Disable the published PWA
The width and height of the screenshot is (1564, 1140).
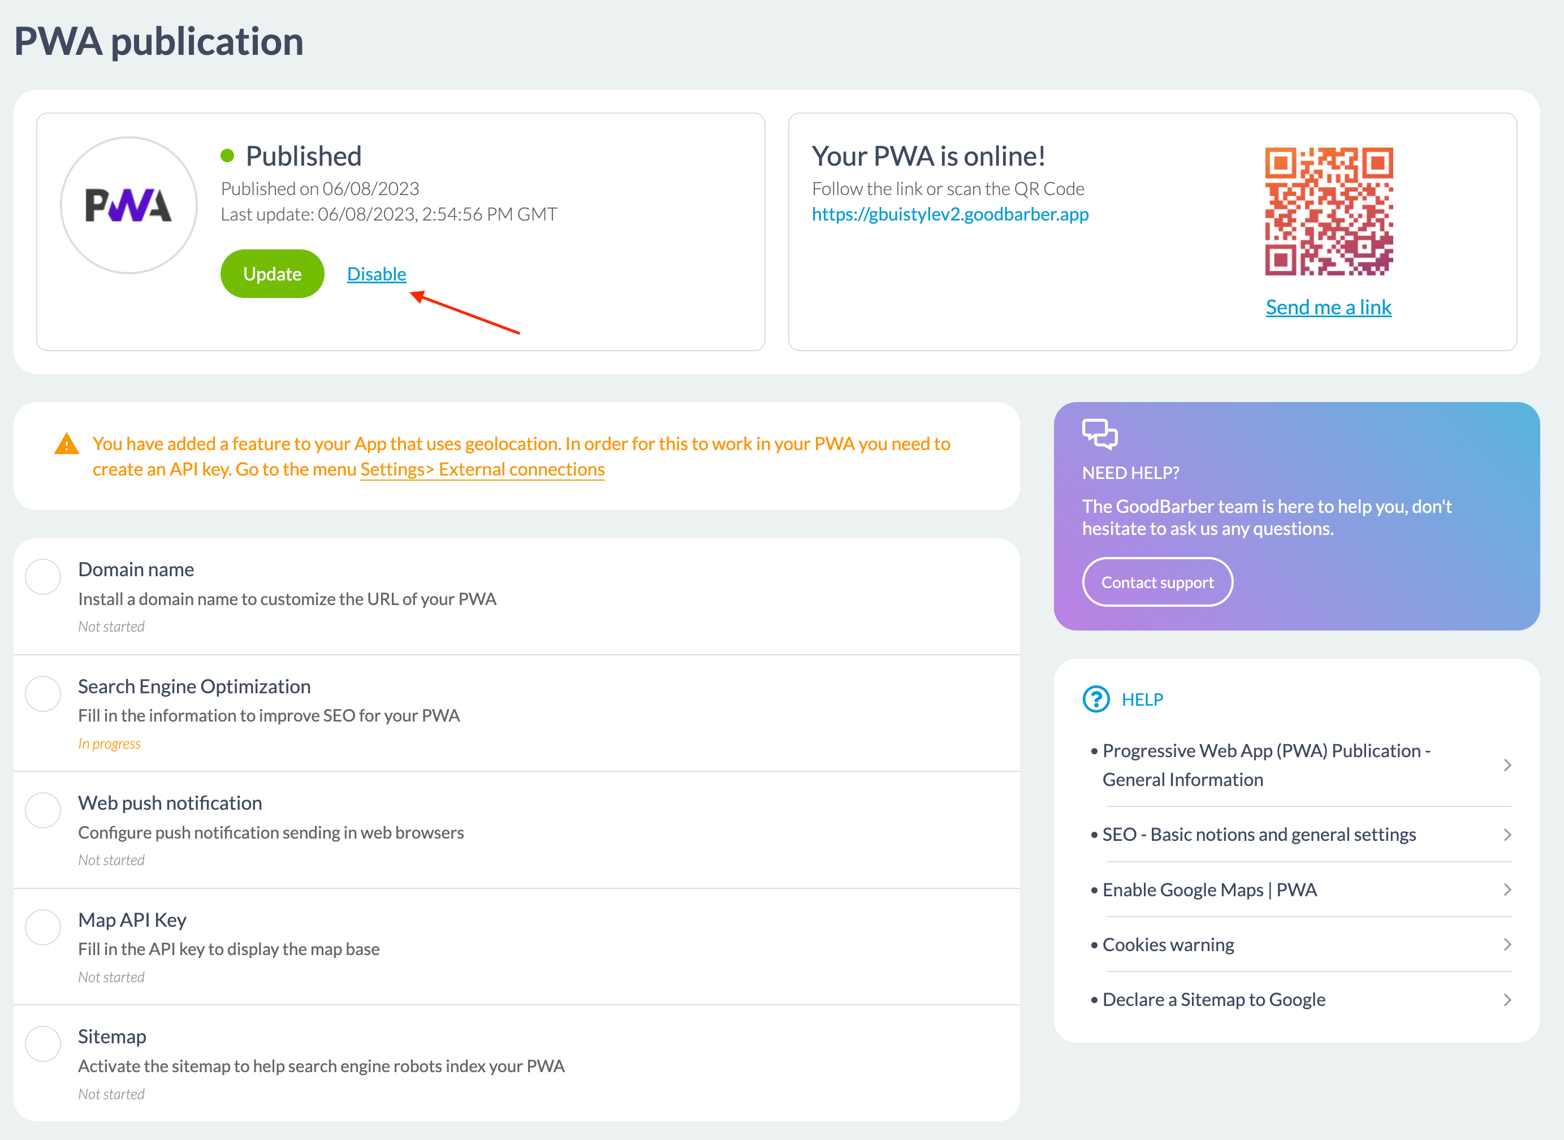point(377,274)
